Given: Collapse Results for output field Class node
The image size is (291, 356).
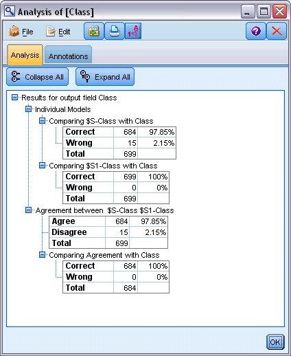Looking at the screenshot, I should [14, 98].
